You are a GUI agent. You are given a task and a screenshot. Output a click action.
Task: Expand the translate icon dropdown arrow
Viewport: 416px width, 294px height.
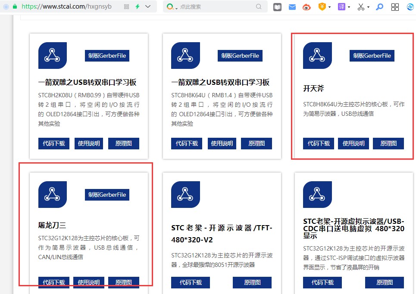349,7
